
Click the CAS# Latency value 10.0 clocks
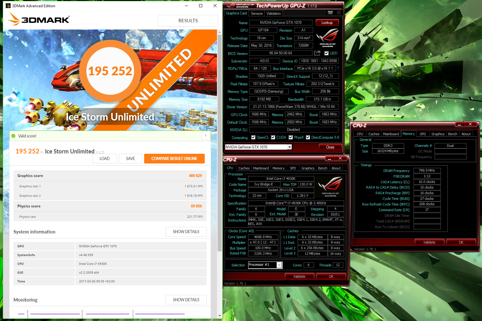[x=427, y=182]
